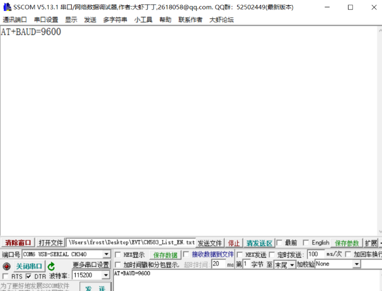Open the 联系作者 menu
Viewport: 382px width, 291px height.
click(x=190, y=19)
